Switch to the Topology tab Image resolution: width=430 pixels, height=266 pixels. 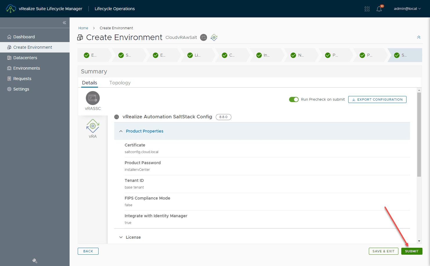coord(120,83)
